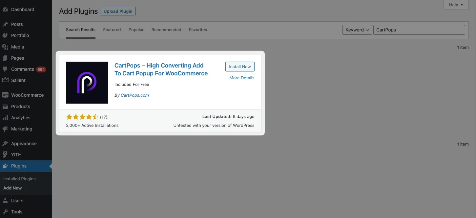Click the Marketing megaphone icon
The width and height of the screenshot is (476, 218).
tap(5, 129)
